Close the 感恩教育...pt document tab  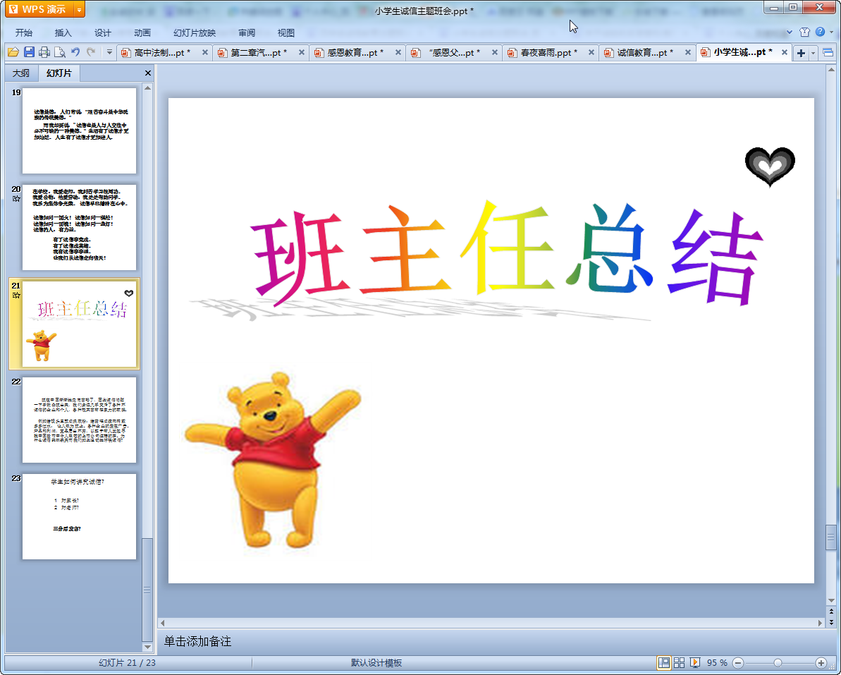click(398, 53)
